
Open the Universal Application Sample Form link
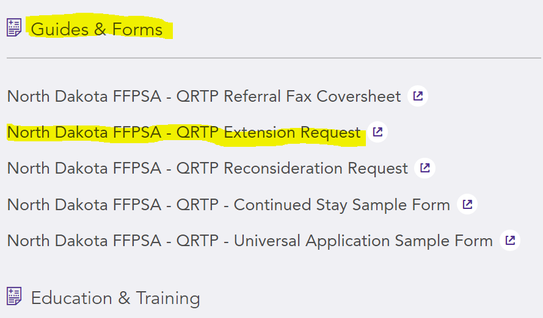tap(250, 241)
